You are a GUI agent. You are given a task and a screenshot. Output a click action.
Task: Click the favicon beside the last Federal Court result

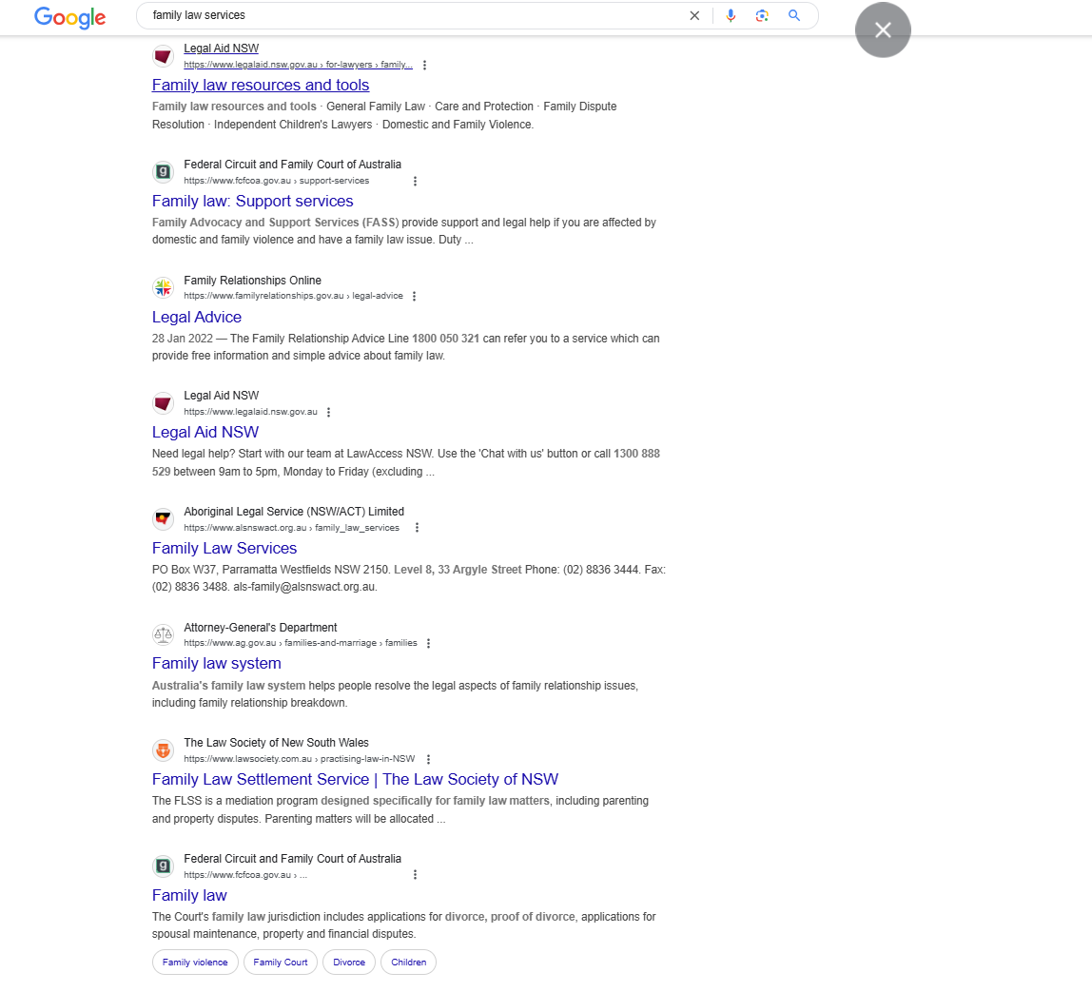pos(163,866)
